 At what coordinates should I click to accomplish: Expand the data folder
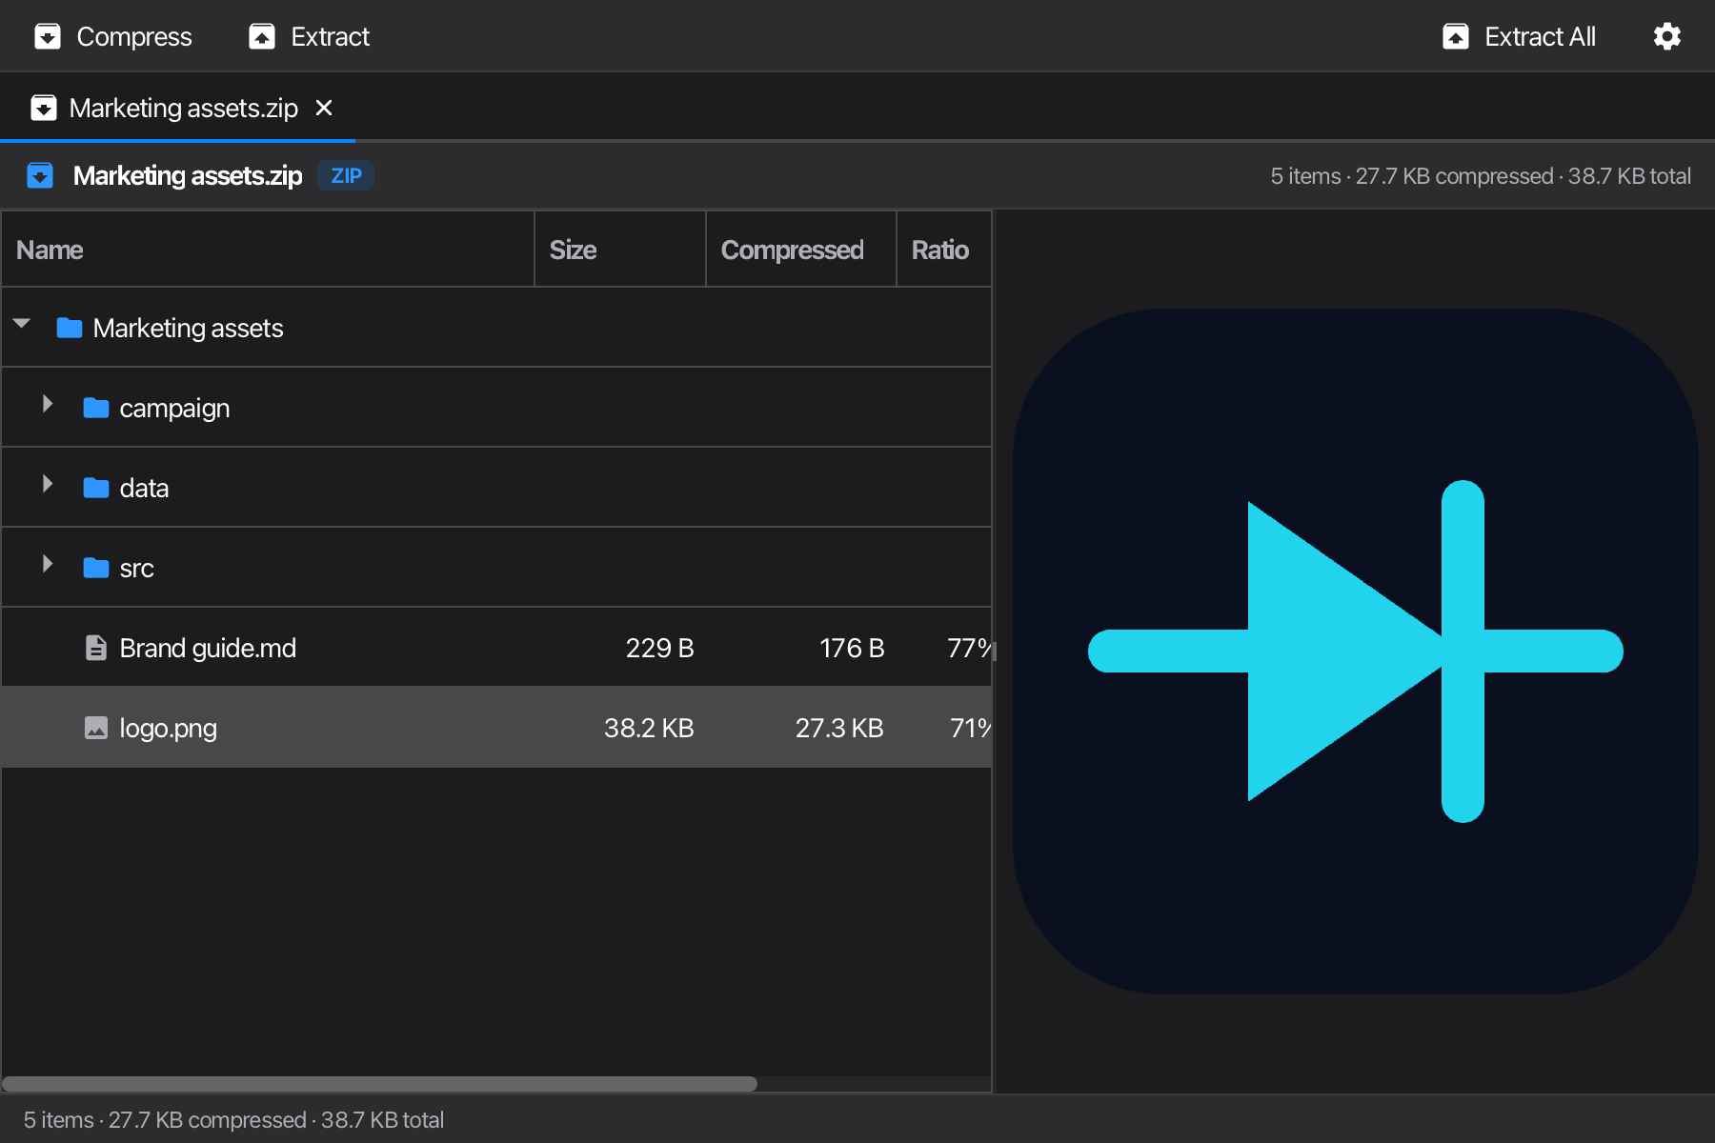[48, 484]
